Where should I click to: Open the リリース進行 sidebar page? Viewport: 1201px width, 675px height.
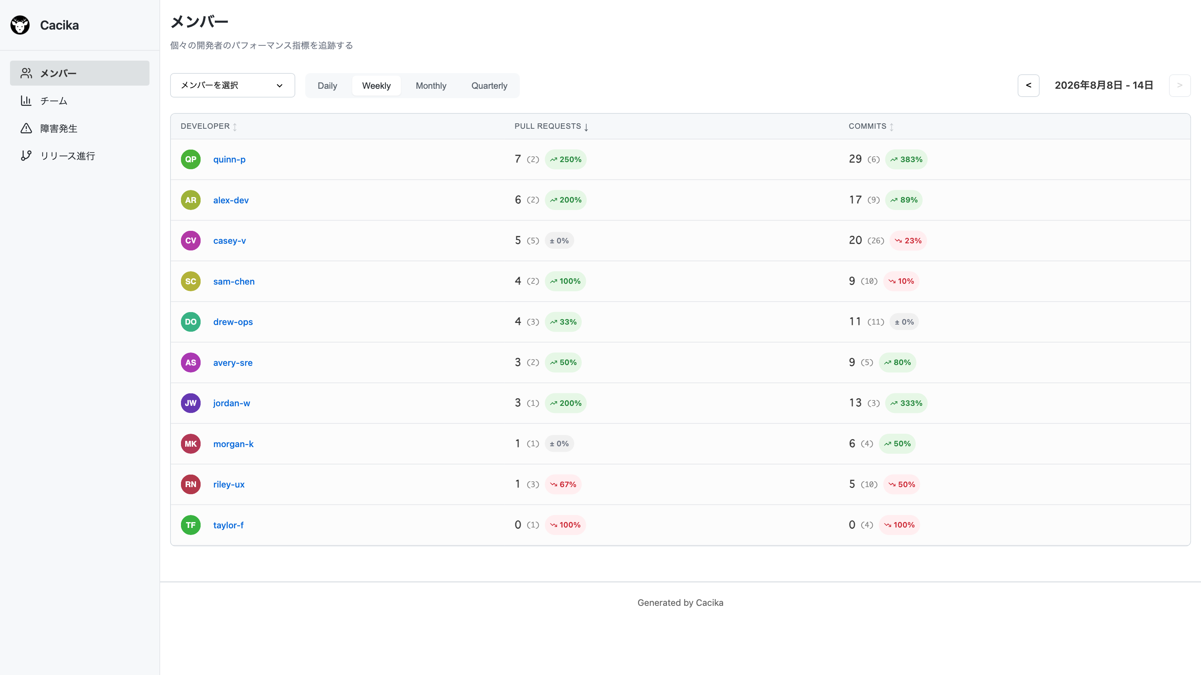[80, 155]
